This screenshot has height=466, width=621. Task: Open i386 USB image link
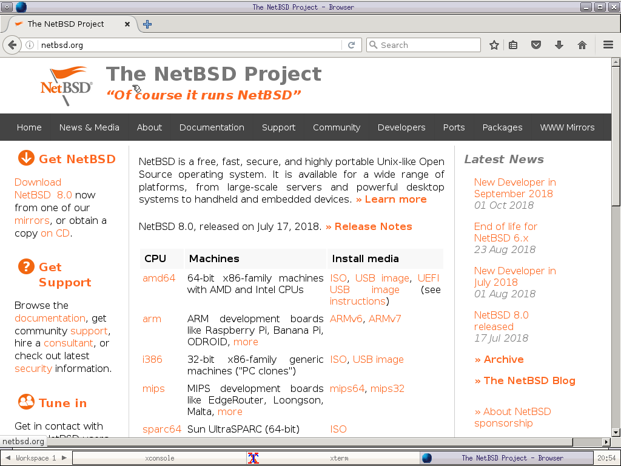pos(378,359)
